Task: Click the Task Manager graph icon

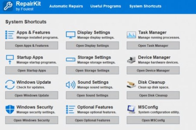Action: click(x=131, y=35)
